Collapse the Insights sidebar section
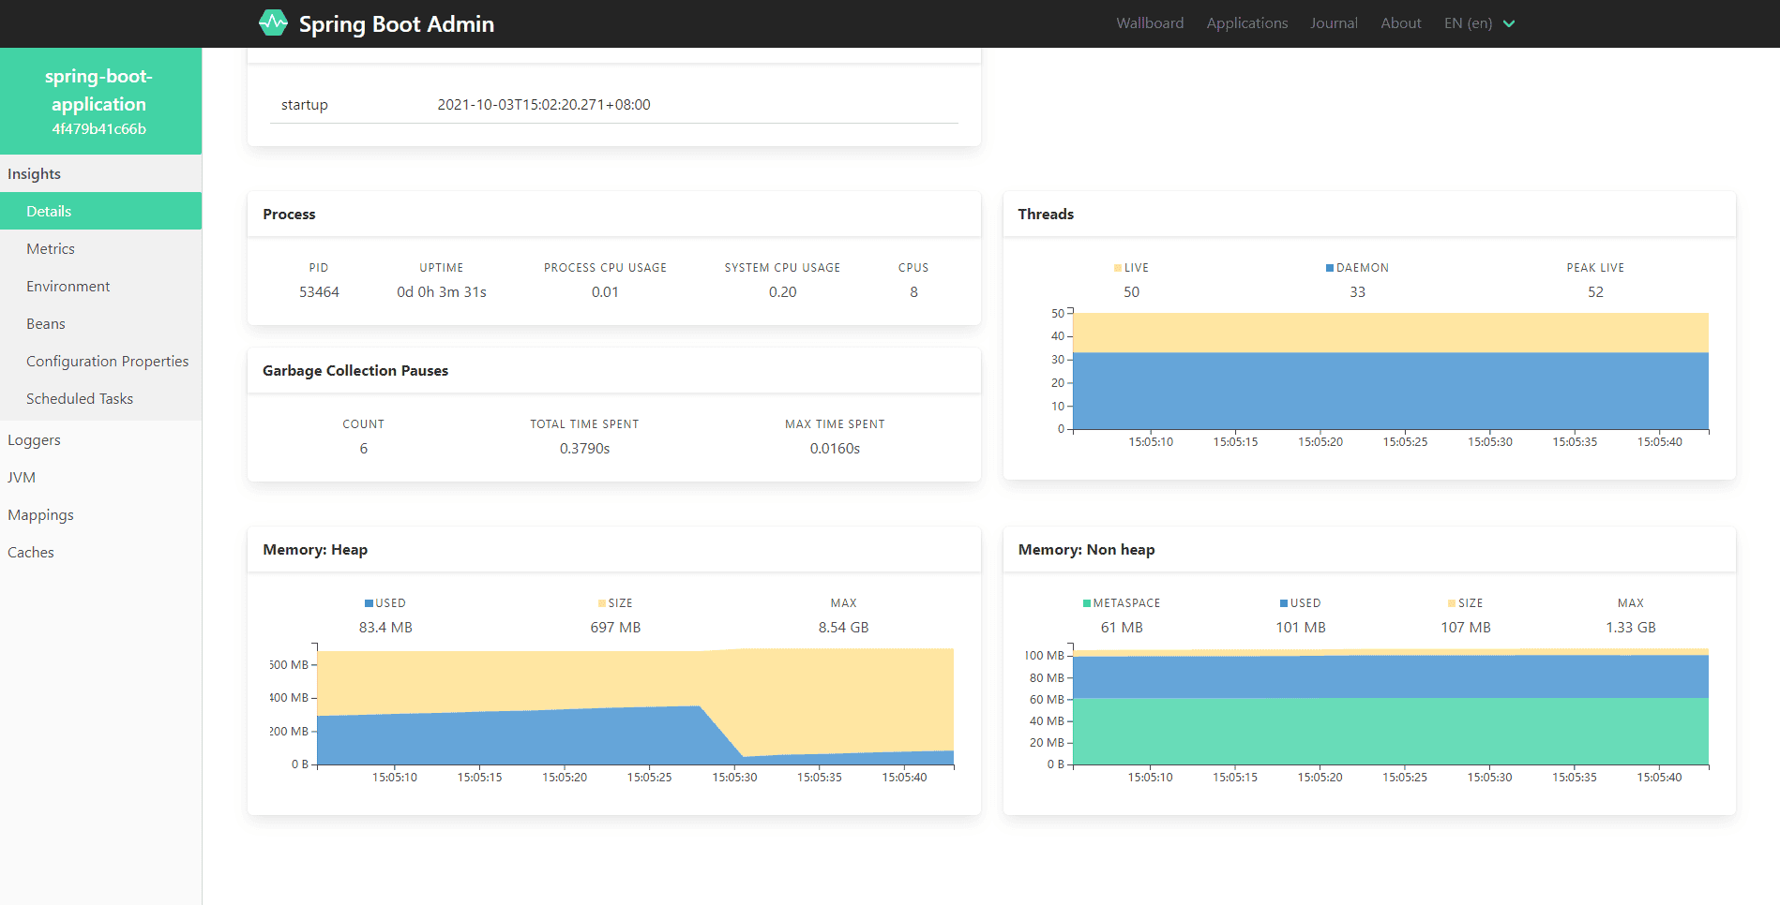 [35, 174]
